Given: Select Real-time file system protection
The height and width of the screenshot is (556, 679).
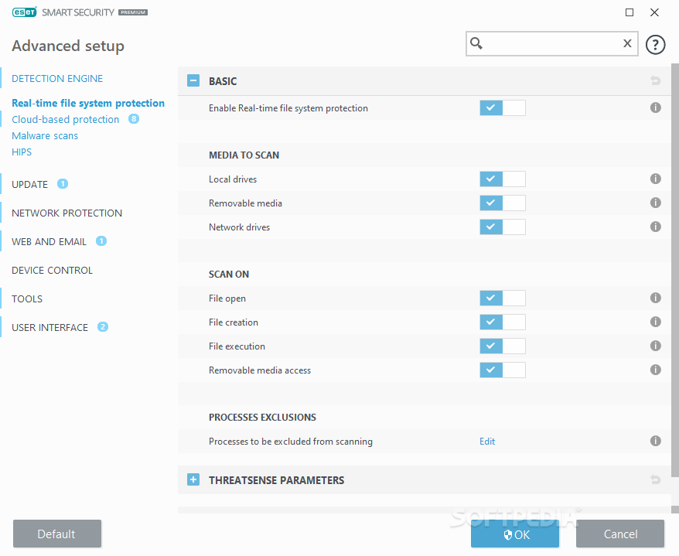Looking at the screenshot, I should [x=88, y=103].
